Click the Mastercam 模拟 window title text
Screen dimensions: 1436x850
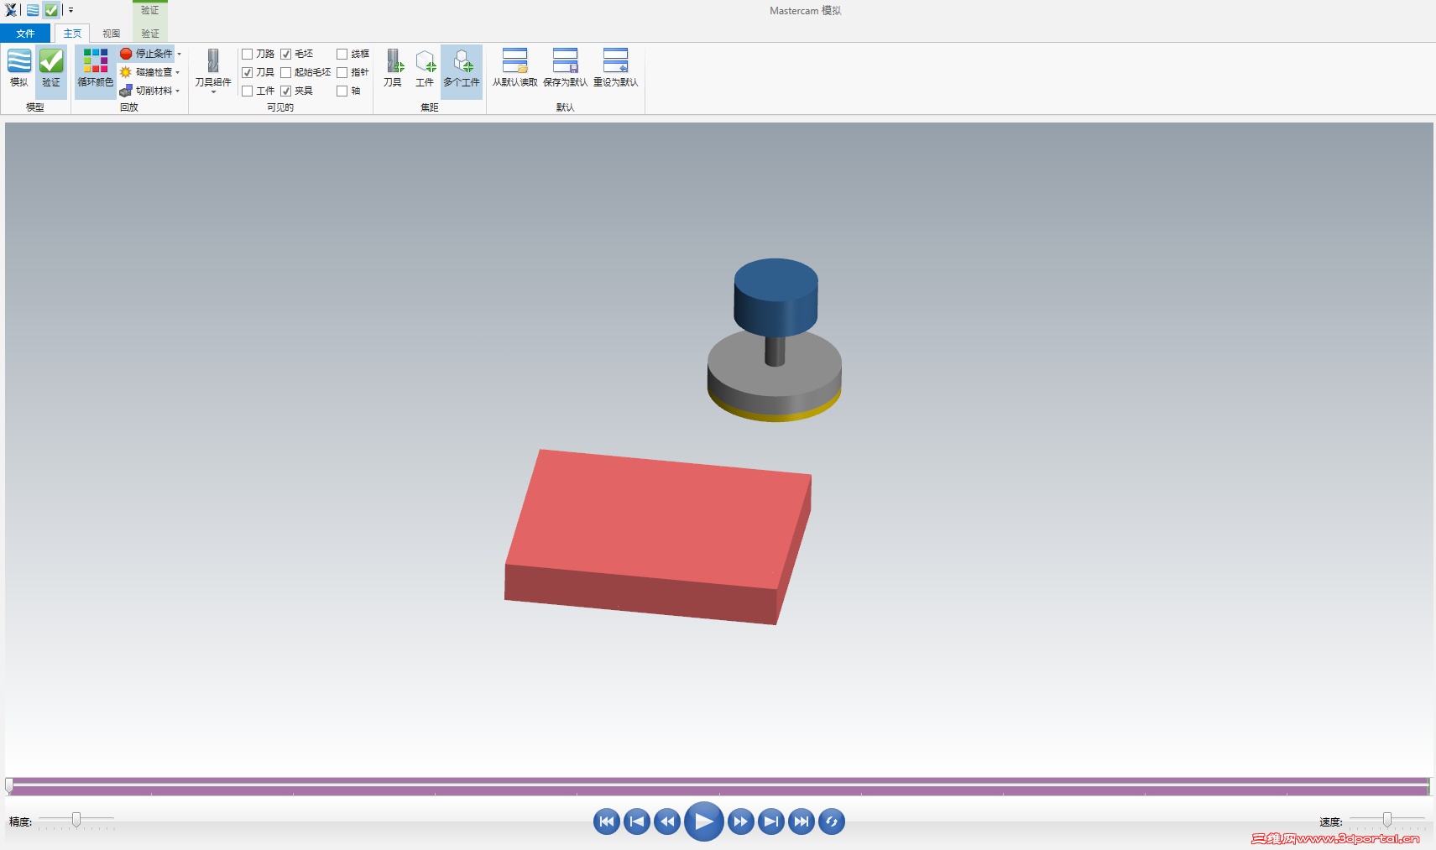tap(806, 11)
